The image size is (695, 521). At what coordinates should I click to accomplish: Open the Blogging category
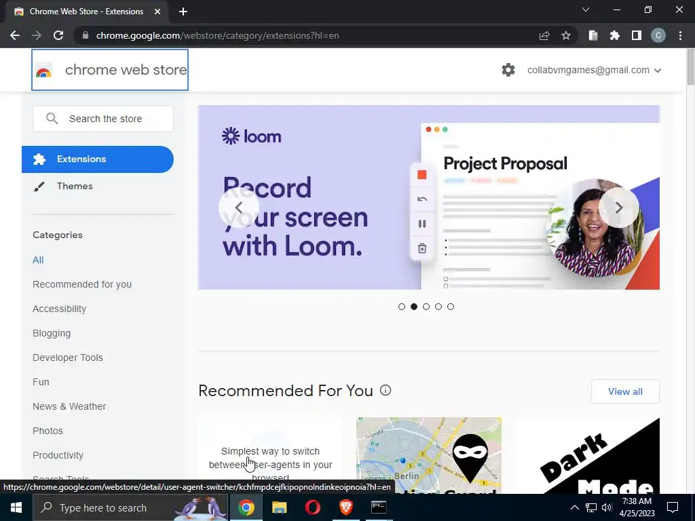[52, 333]
